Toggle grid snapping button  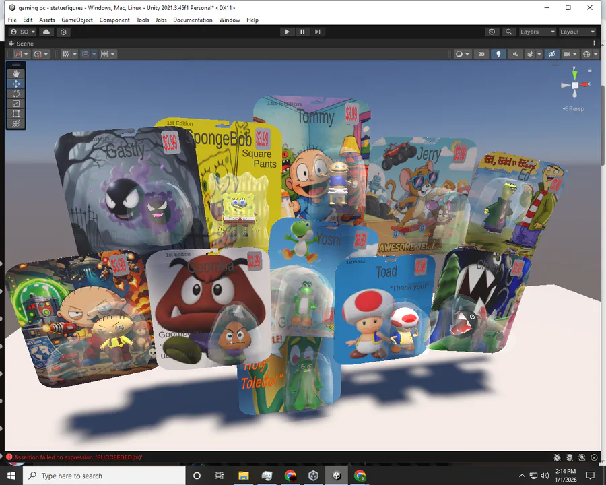pos(86,54)
